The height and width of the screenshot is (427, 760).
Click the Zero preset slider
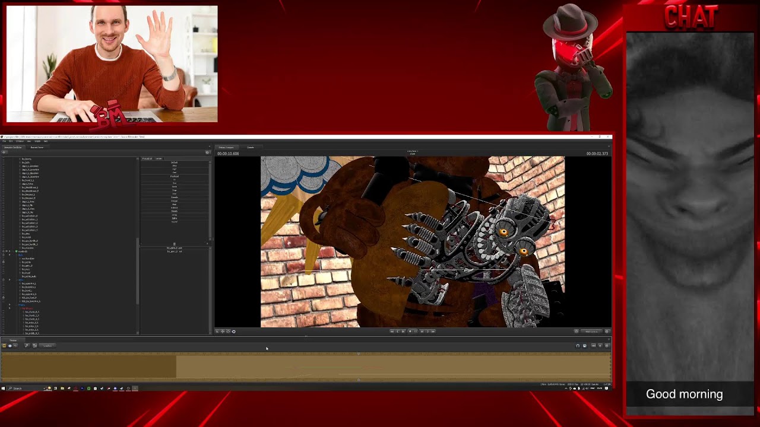pos(175,165)
